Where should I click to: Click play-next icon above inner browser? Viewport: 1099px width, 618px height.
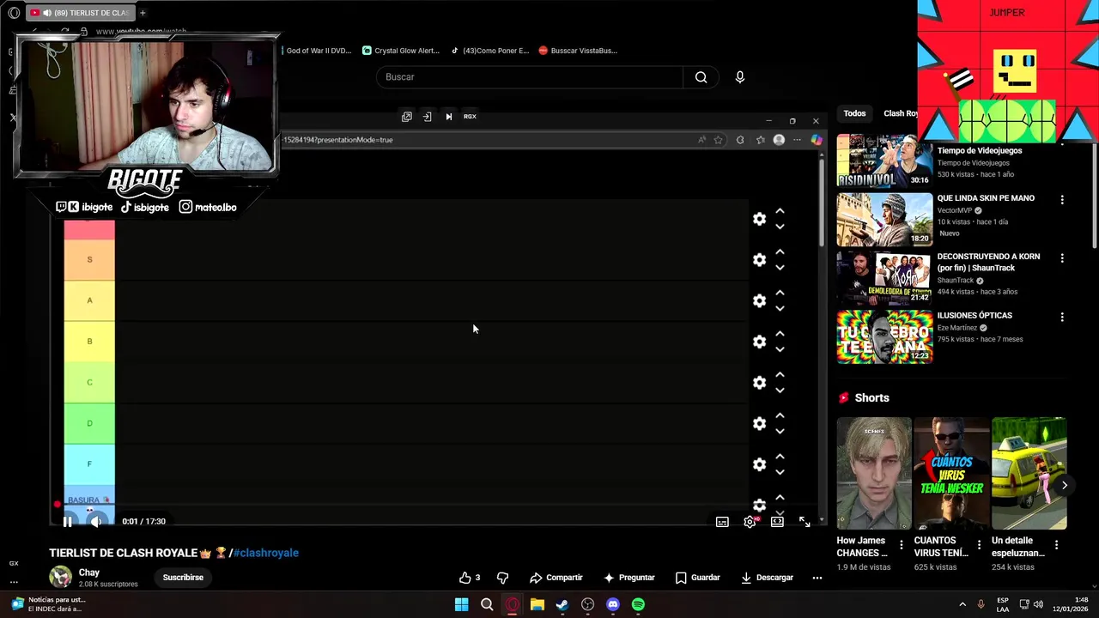(x=448, y=117)
